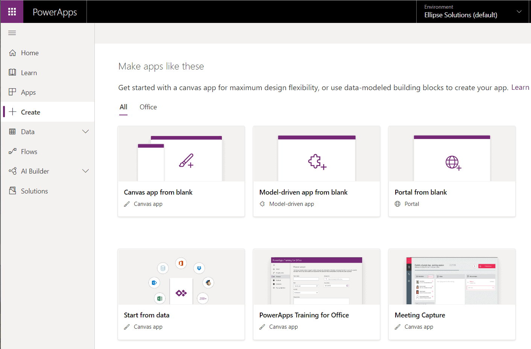Click the Data label in sidebar
The width and height of the screenshot is (531, 349).
click(28, 132)
